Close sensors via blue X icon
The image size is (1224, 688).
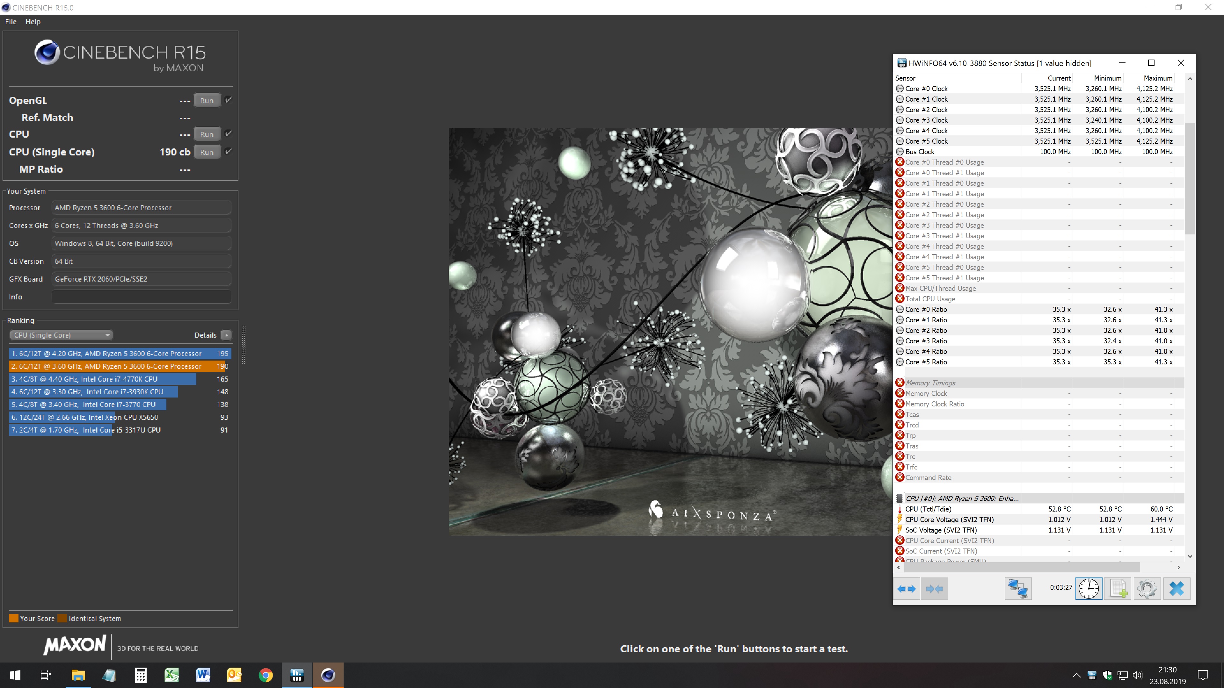[1177, 589]
